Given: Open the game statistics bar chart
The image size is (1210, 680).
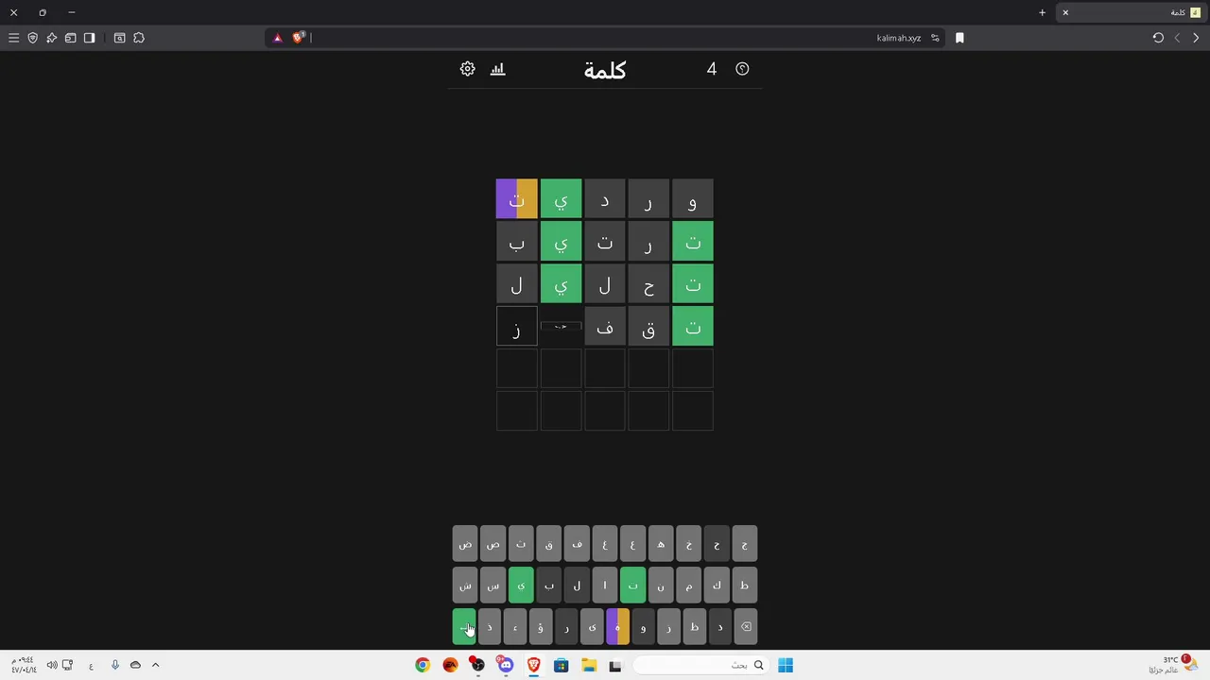Looking at the screenshot, I should click(498, 69).
